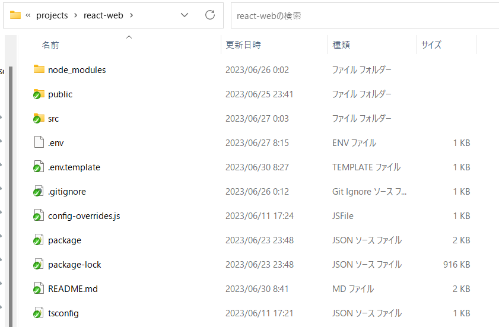Click 2 KB size of README.md
The height and width of the screenshot is (327, 499).
click(462, 289)
